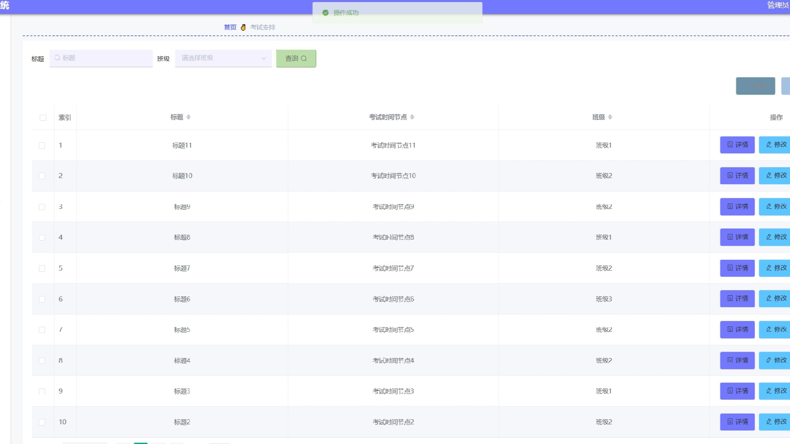Click 班级2 cell in row 标题7

[x=604, y=268]
